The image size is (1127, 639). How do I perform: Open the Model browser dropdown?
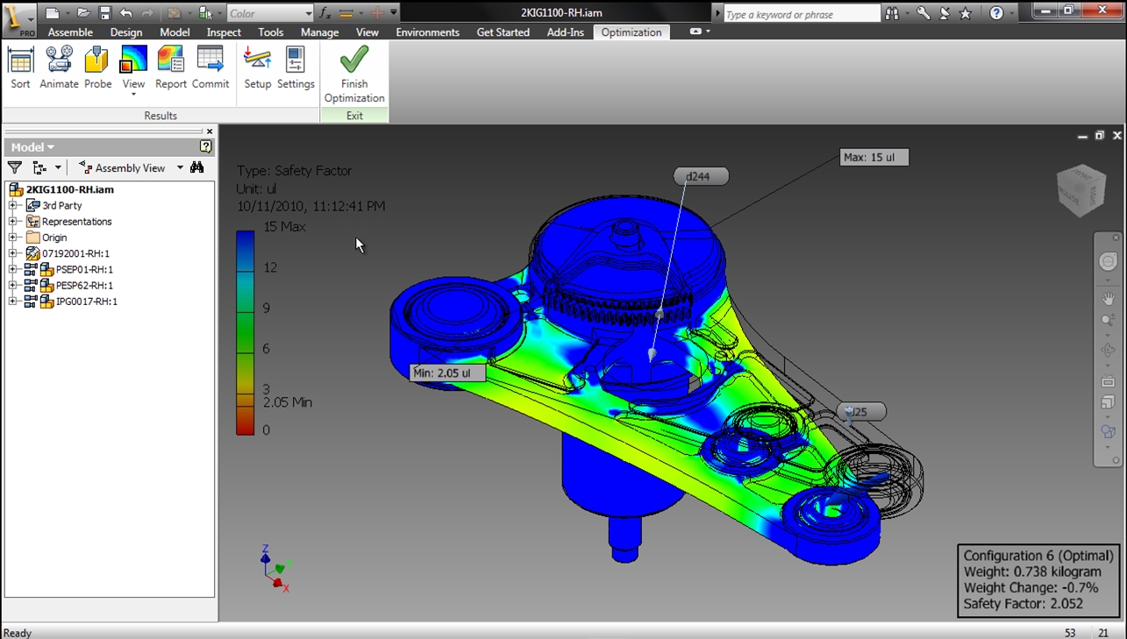(x=33, y=147)
